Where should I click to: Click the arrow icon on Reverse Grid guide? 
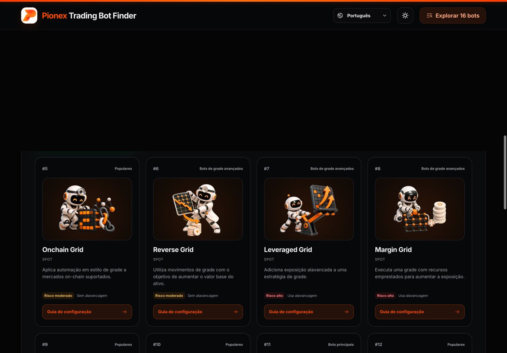coord(235,312)
